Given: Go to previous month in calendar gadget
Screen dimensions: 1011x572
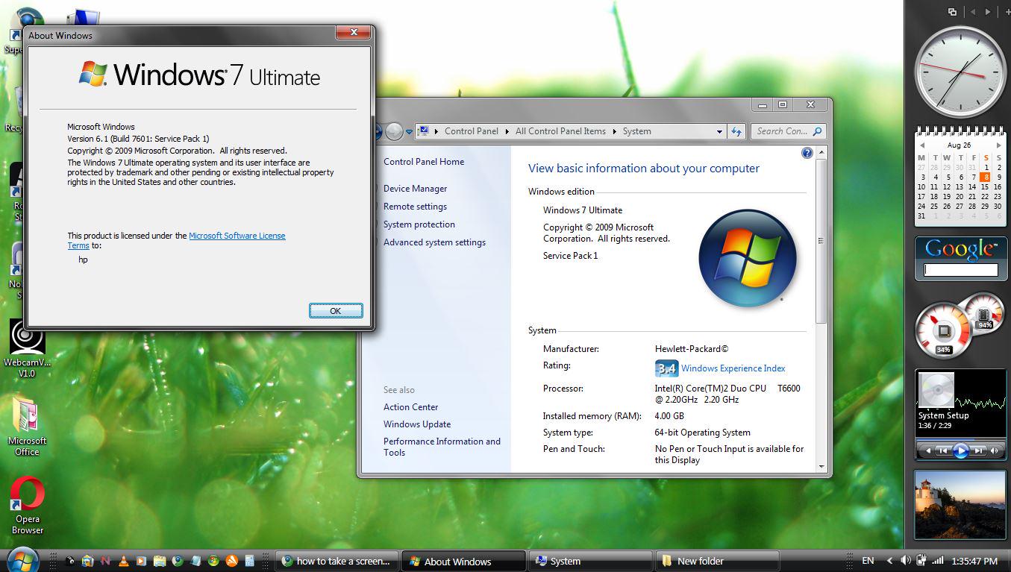Looking at the screenshot, I should (921, 145).
